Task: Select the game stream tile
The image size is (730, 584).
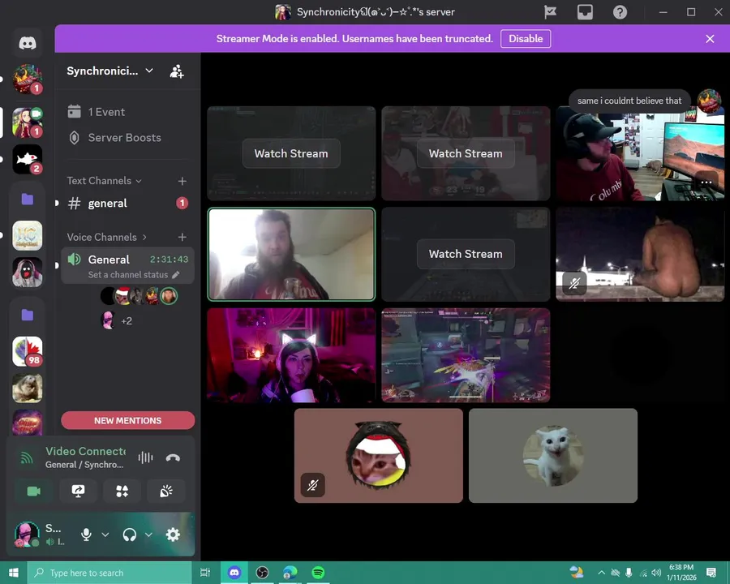Action: click(x=466, y=355)
